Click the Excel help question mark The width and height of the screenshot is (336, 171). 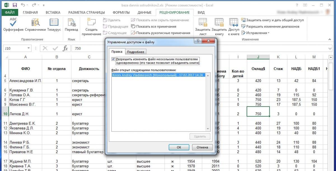pyautogui.click(x=297, y=5)
